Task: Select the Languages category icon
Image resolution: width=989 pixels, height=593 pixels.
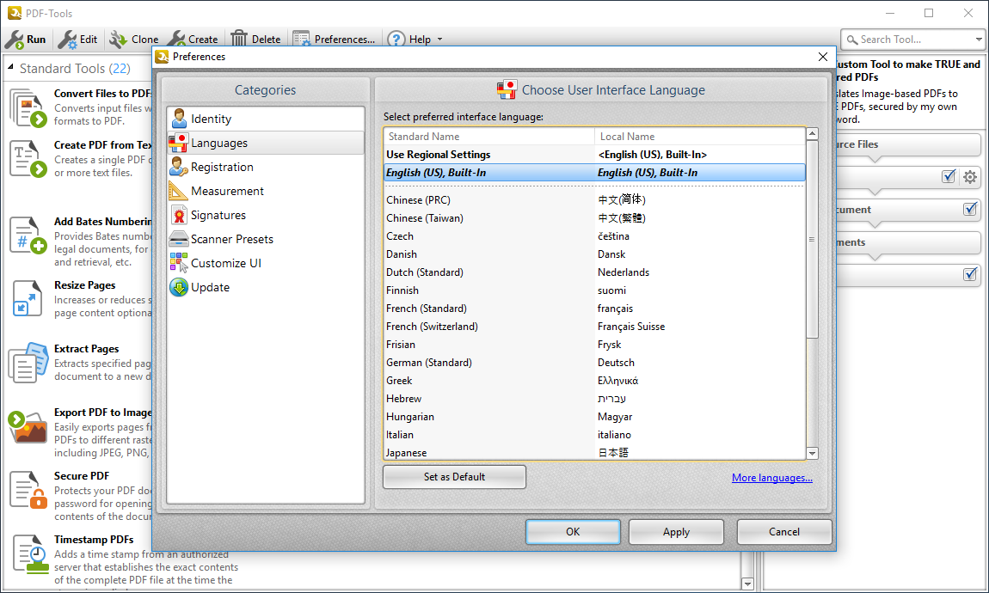Action: click(179, 143)
